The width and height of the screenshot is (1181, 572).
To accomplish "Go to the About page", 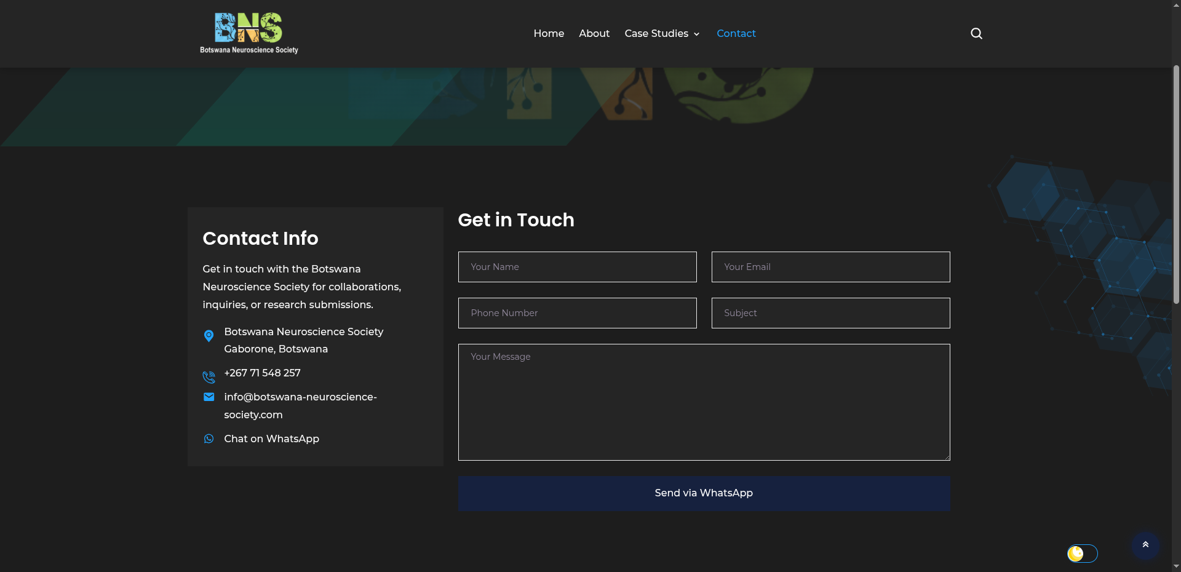I will pyautogui.click(x=594, y=33).
